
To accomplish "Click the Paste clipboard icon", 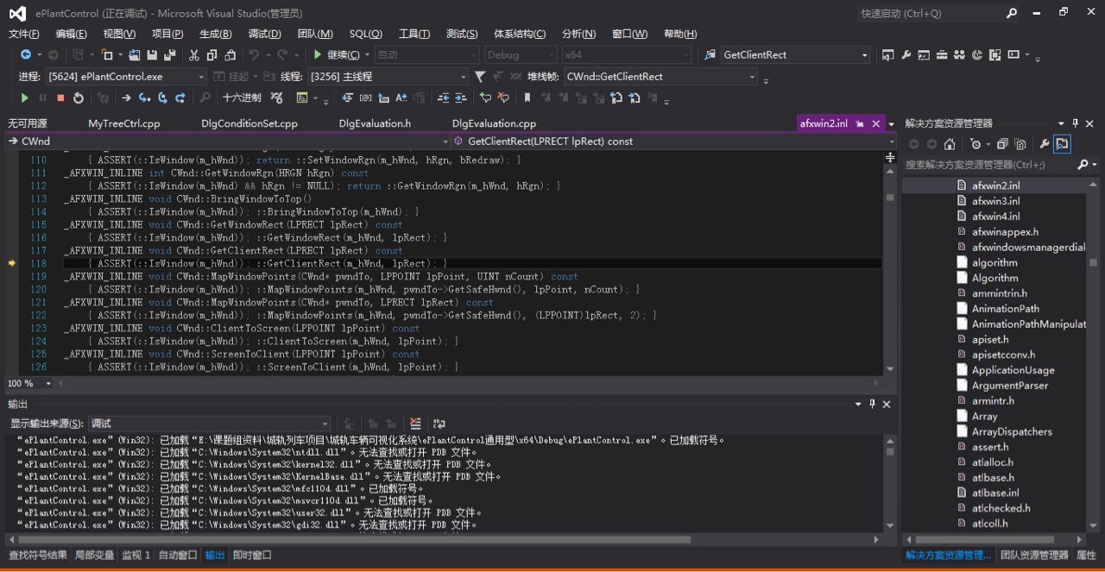I will point(230,55).
